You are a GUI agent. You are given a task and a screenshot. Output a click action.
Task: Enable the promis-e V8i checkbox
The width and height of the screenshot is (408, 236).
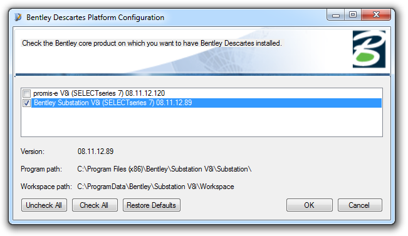click(26, 93)
